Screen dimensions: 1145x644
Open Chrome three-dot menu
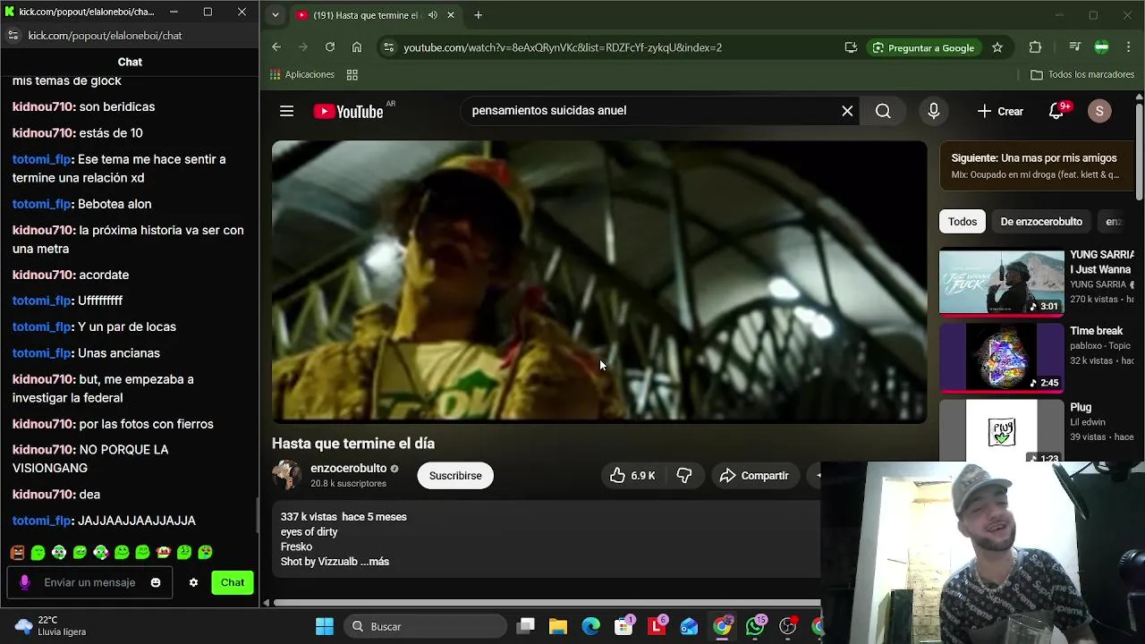pyautogui.click(x=1128, y=47)
